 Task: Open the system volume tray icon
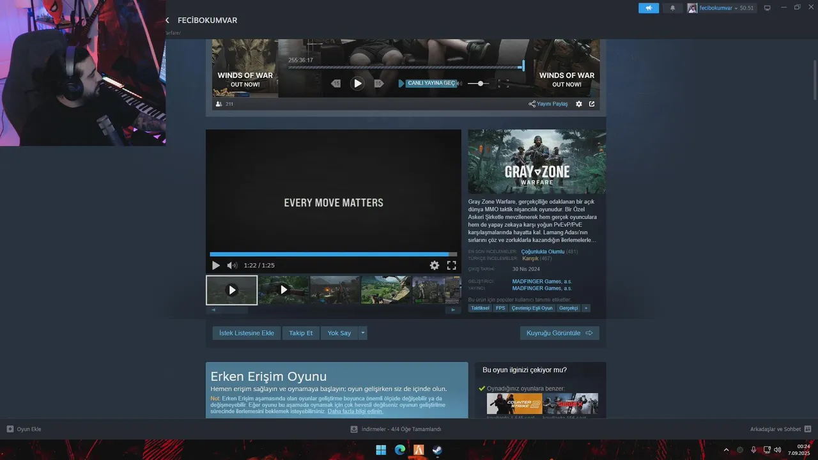pyautogui.click(x=778, y=450)
